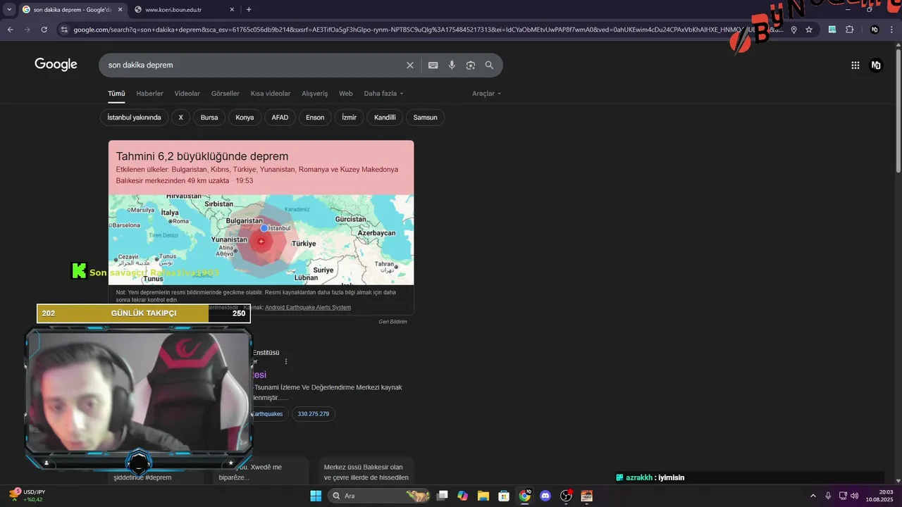
Task: Open volume control in system tray
Action: tap(855, 496)
